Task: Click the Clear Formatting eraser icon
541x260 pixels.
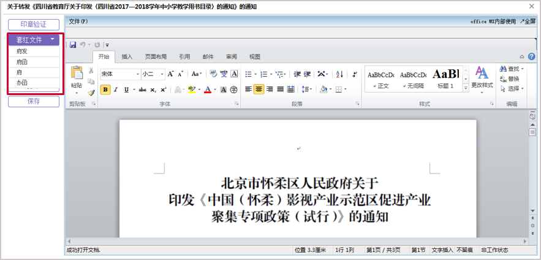Action: (213, 74)
